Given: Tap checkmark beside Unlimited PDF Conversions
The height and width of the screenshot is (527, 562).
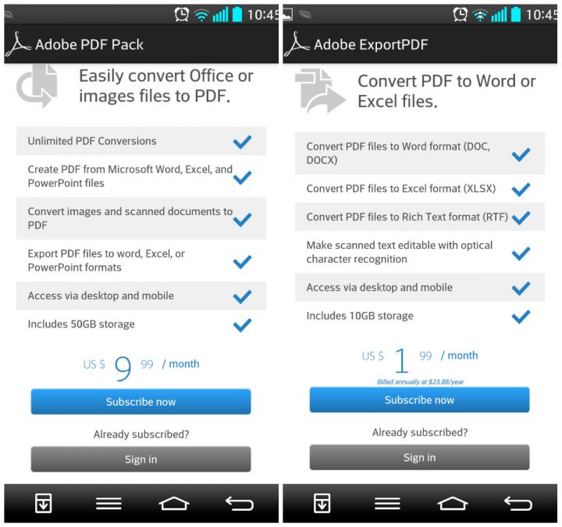Looking at the screenshot, I should tap(242, 142).
